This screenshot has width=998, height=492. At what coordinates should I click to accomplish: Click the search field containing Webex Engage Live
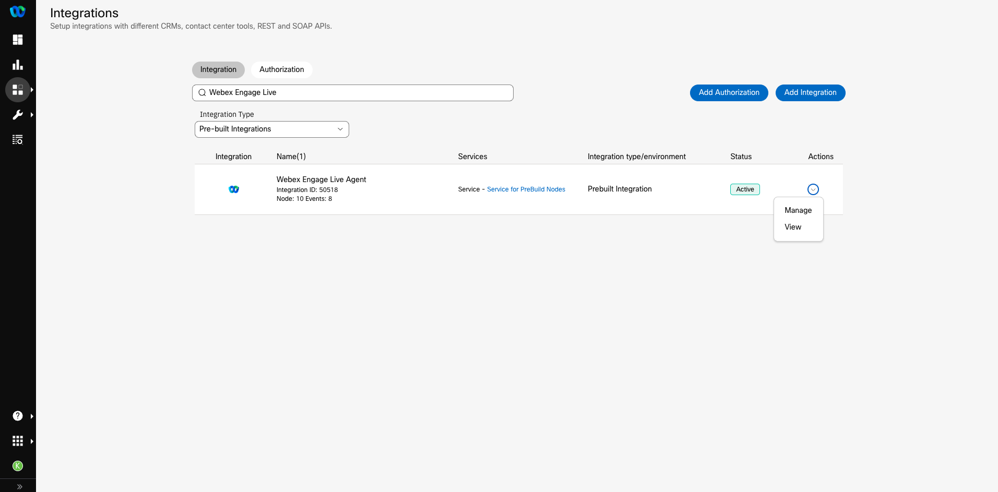pyautogui.click(x=353, y=93)
